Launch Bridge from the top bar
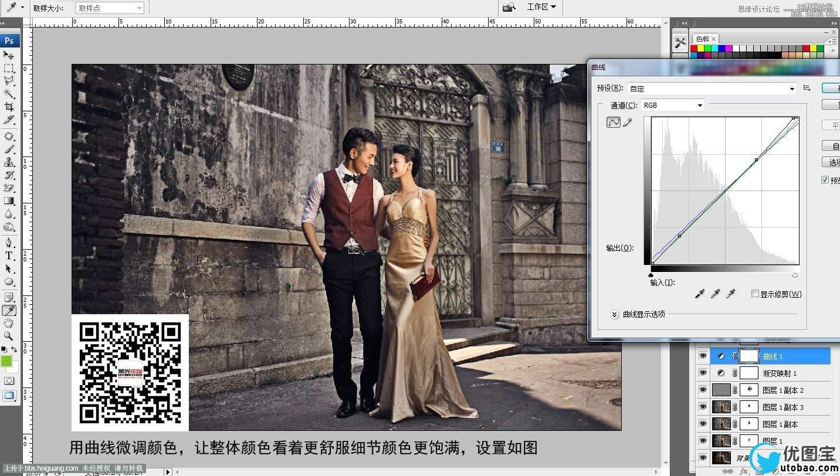Screen dimensions: 840x476 click(x=509, y=7)
